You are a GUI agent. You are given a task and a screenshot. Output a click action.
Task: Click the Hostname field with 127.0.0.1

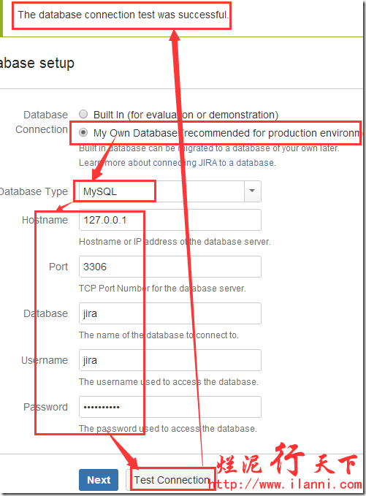(x=170, y=220)
